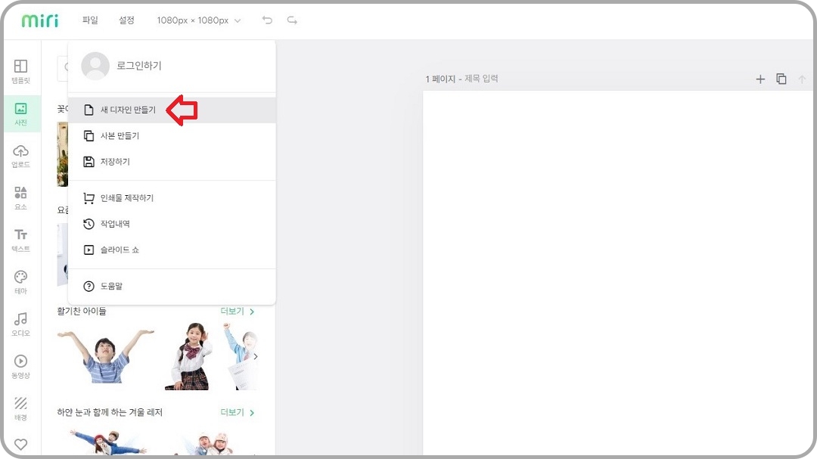This screenshot has width=817, height=459.
Task: Open the 텍스트 sidebar panel
Action: 21,240
